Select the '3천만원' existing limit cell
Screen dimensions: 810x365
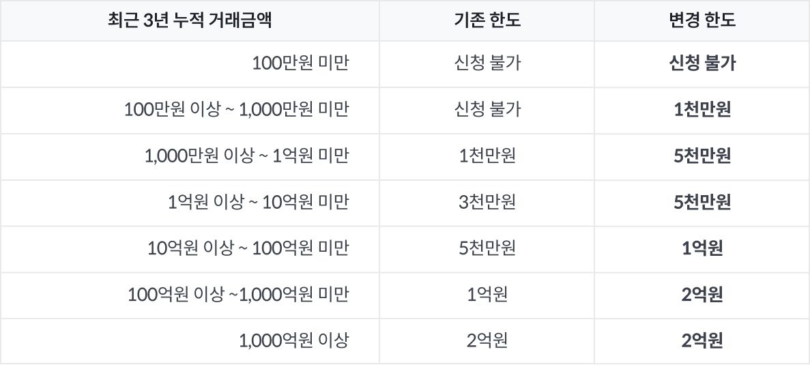tap(487, 203)
